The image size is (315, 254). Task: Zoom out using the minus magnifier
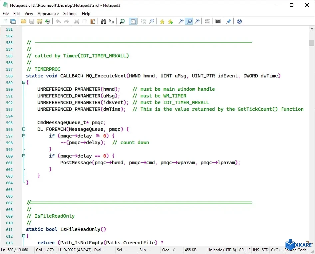click(197, 21)
